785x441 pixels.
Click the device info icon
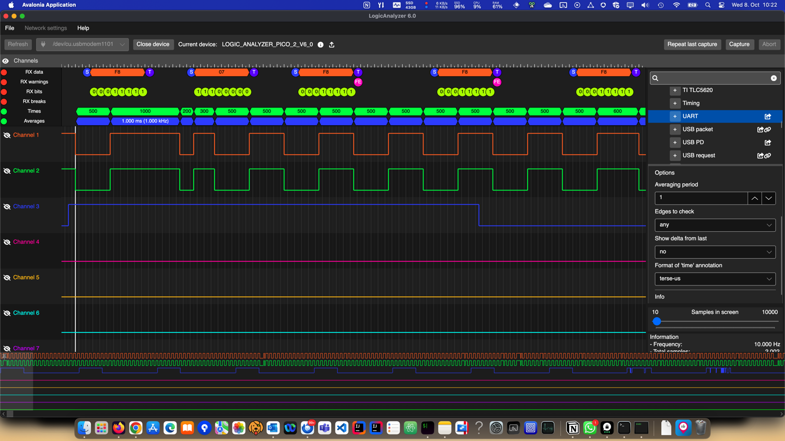321,45
